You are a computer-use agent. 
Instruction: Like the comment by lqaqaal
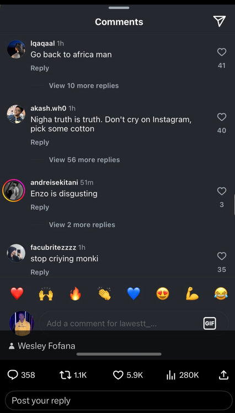(222, 52)
